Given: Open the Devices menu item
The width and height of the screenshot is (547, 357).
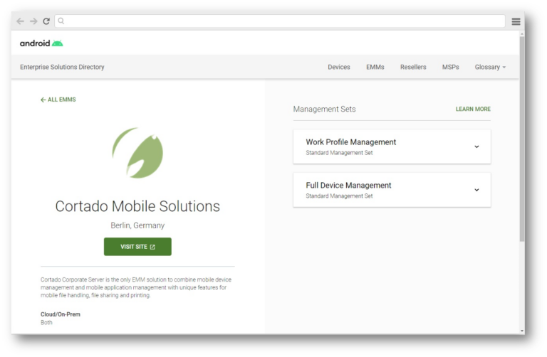Looking at the screenshot, I should tap(339, 67).
